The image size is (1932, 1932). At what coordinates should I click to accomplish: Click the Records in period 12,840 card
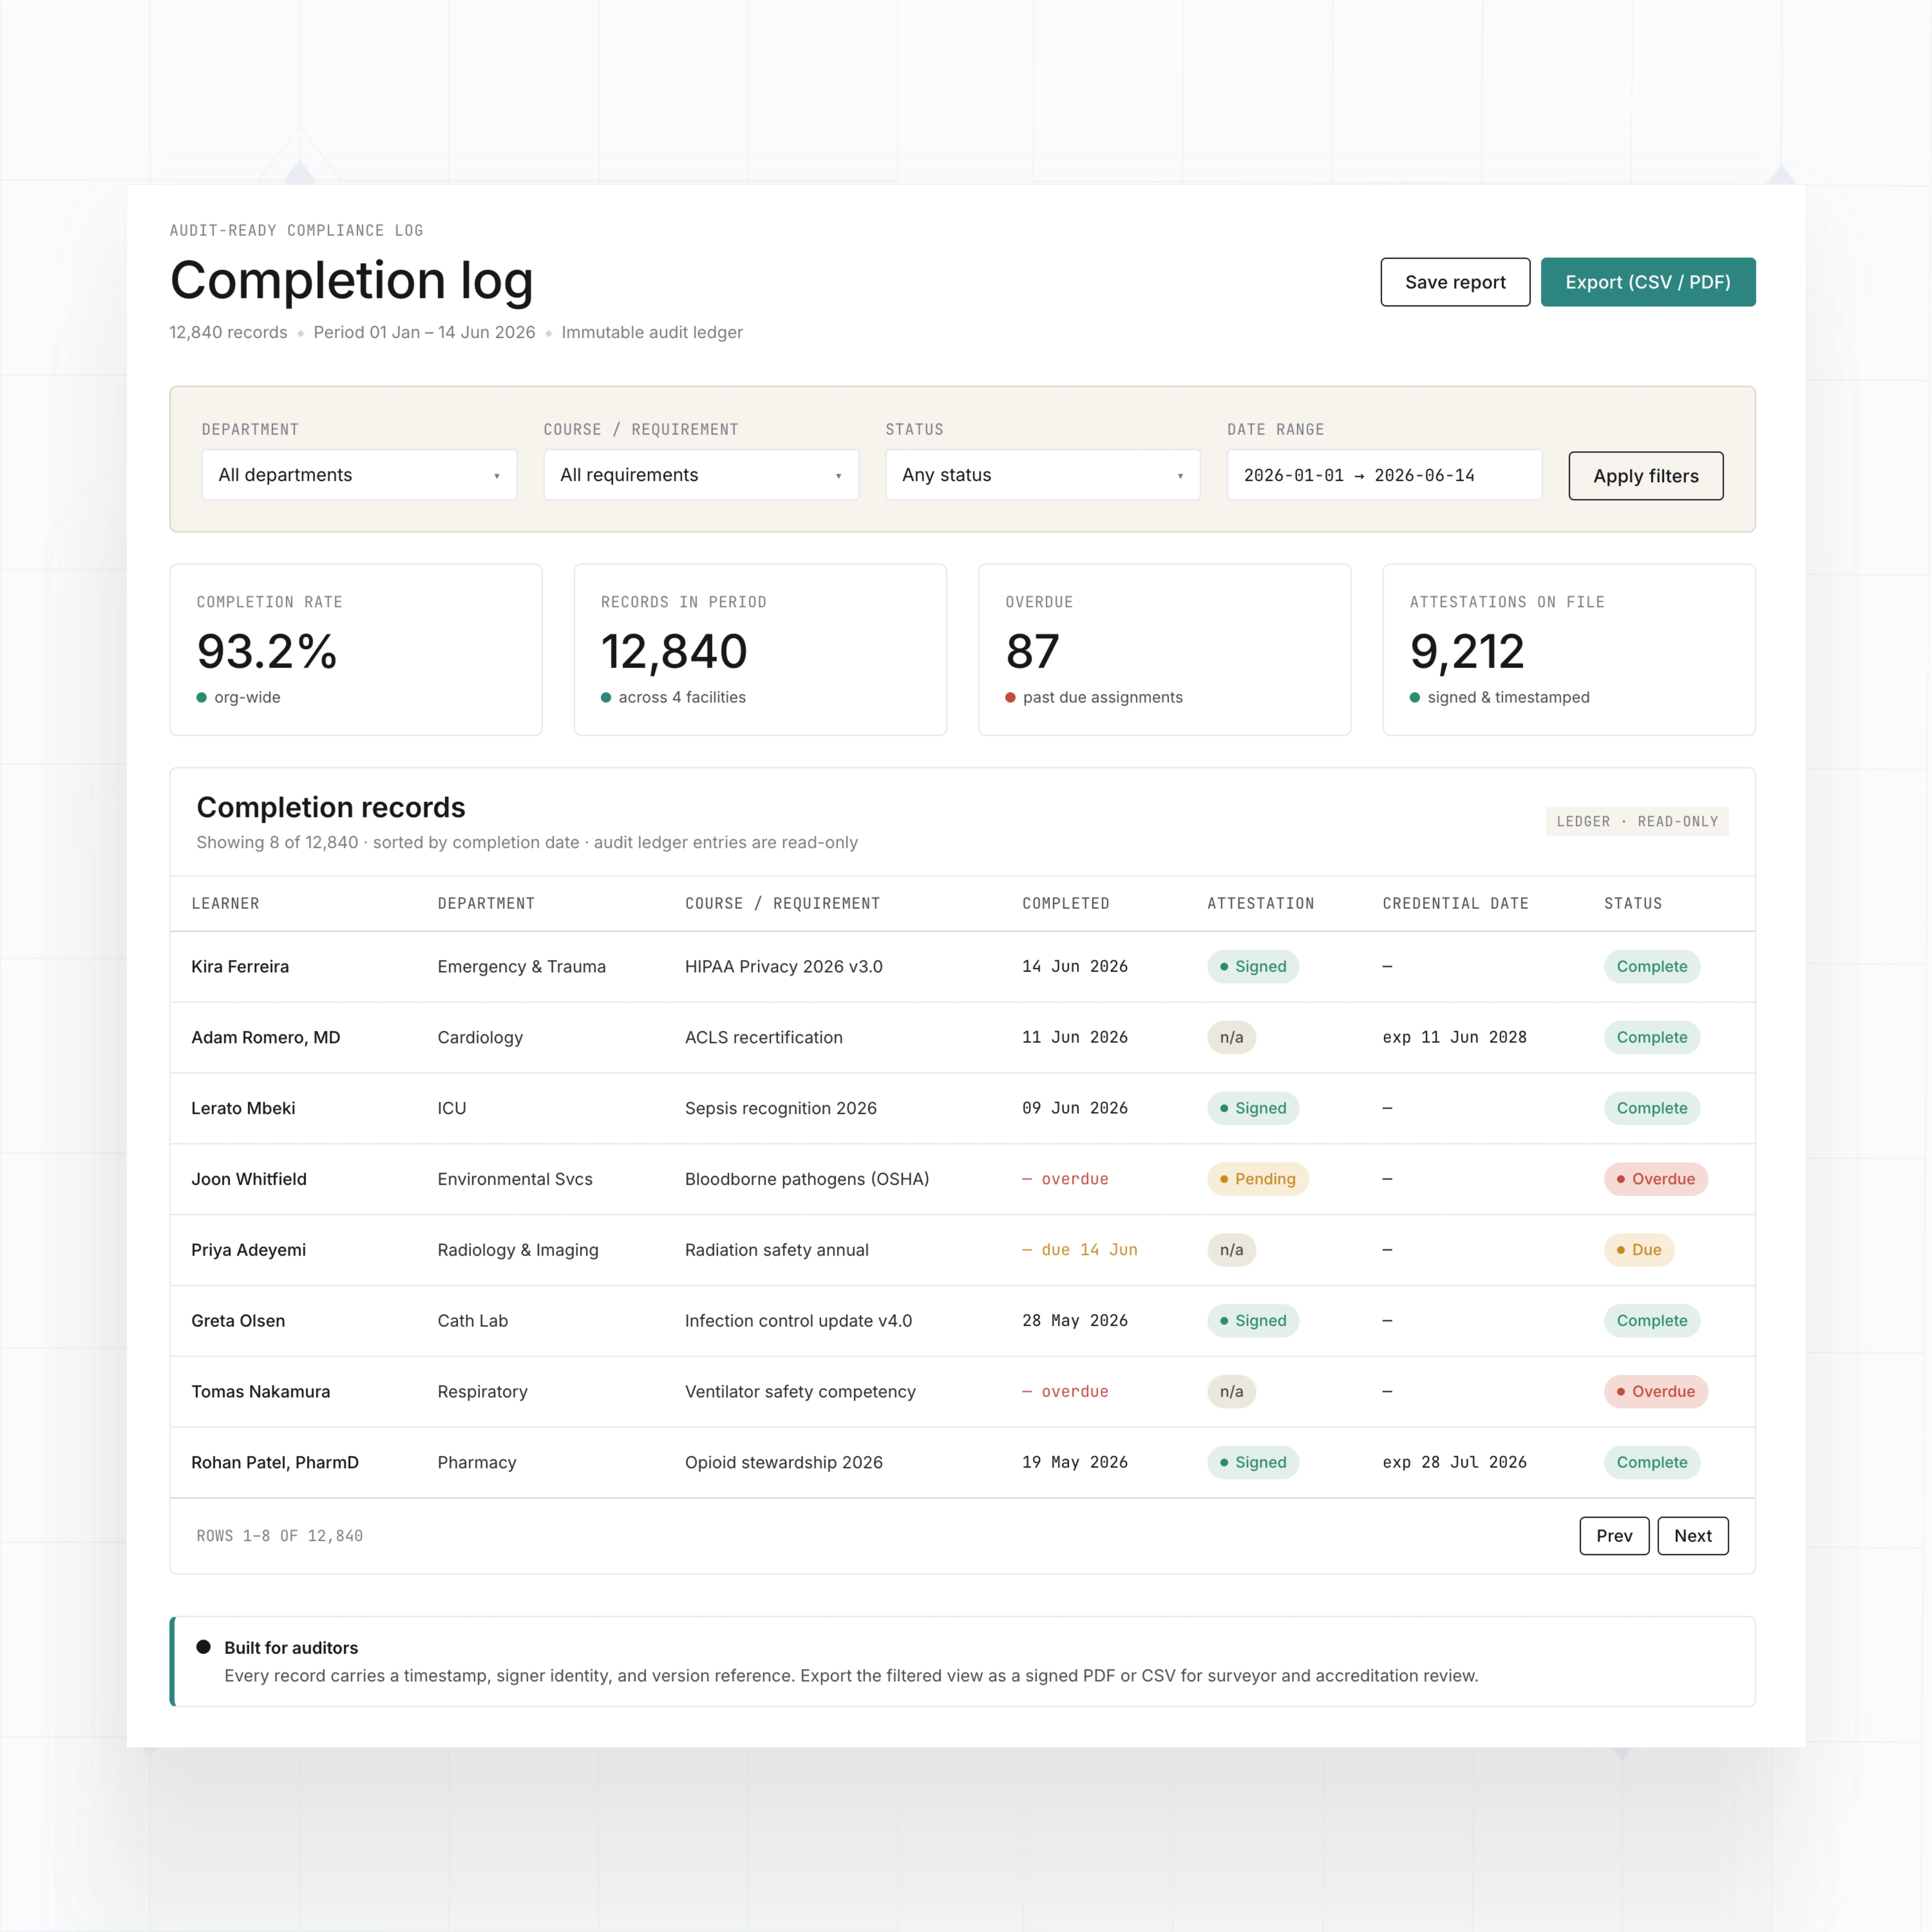760,650
